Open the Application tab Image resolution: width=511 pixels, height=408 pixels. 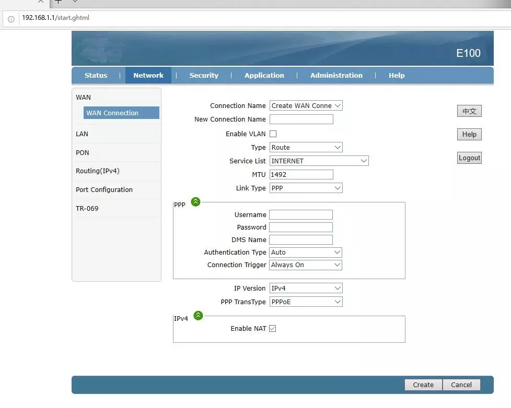coord(264,76)
